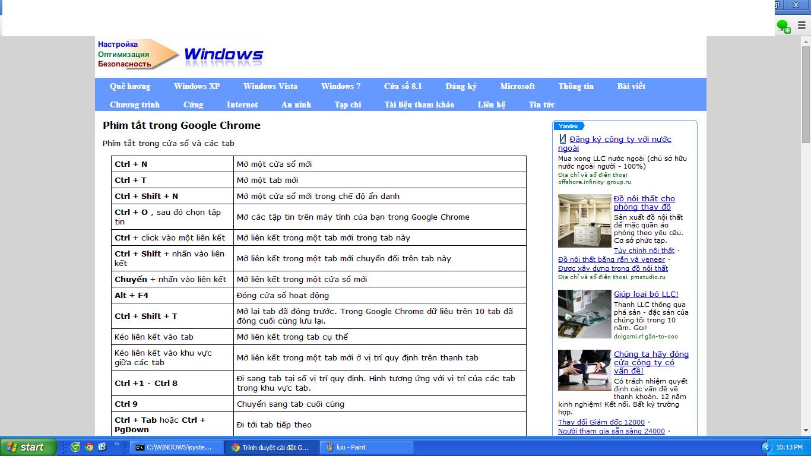Click the Chuyển sang tab cuối cùng cell

coord(380,404)
